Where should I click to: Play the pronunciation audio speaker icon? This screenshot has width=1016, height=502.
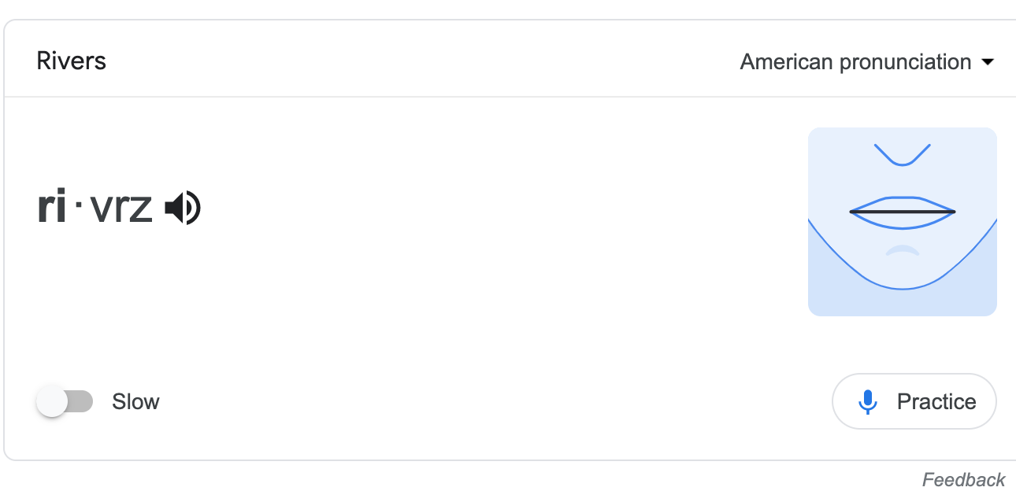183,209
